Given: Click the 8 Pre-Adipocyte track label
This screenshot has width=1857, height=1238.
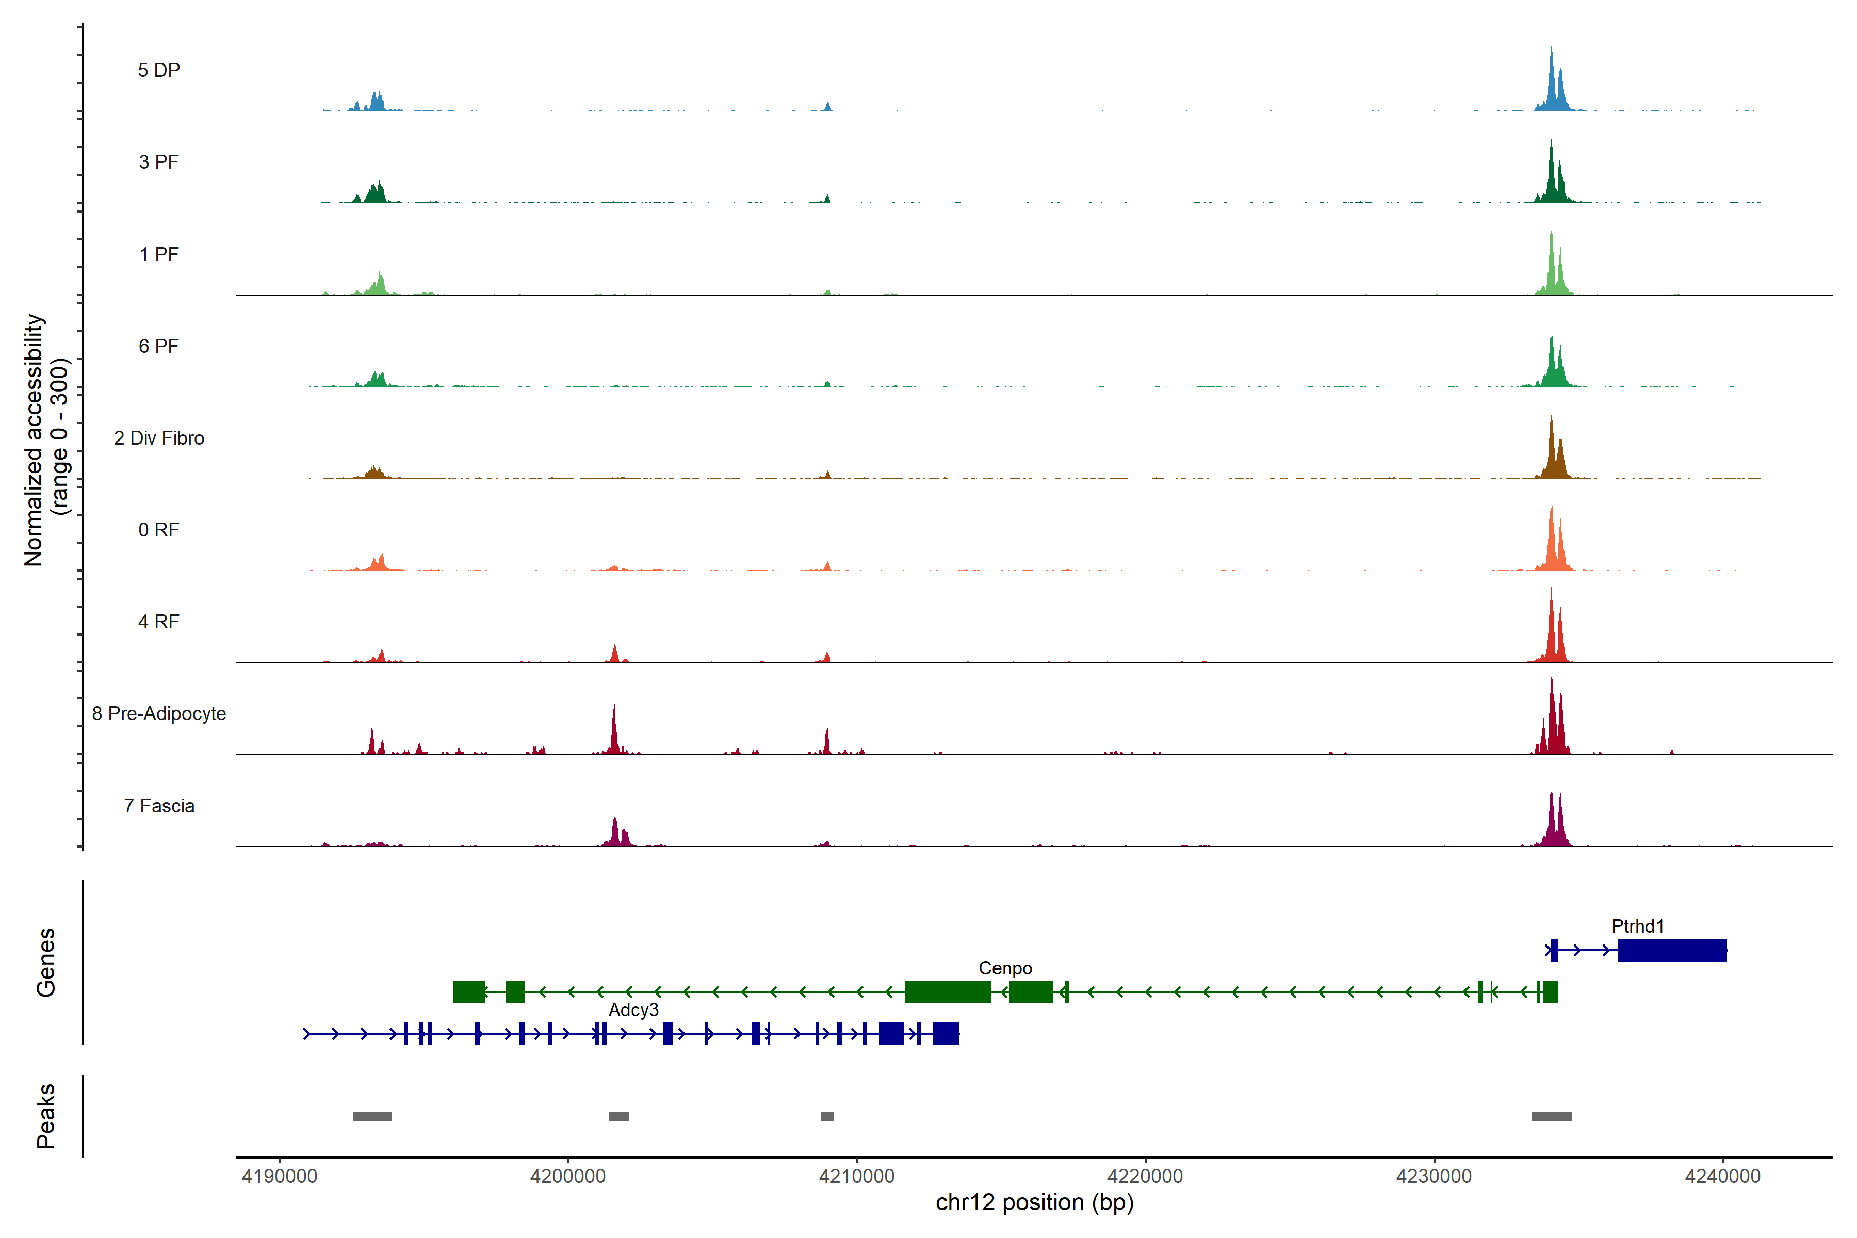Looking at the screenshot, I should 159,714.
